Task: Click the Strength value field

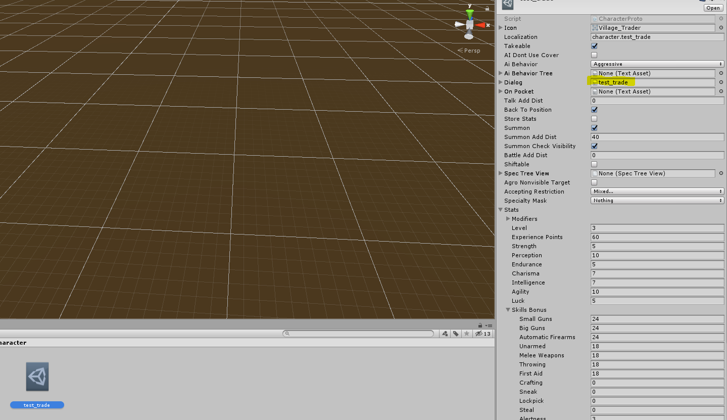Action: (657, 246)
